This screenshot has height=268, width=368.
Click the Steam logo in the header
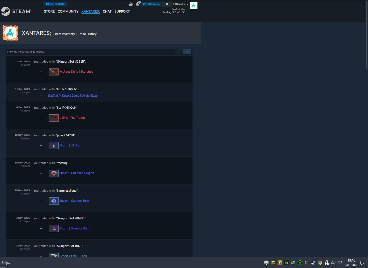16,11
